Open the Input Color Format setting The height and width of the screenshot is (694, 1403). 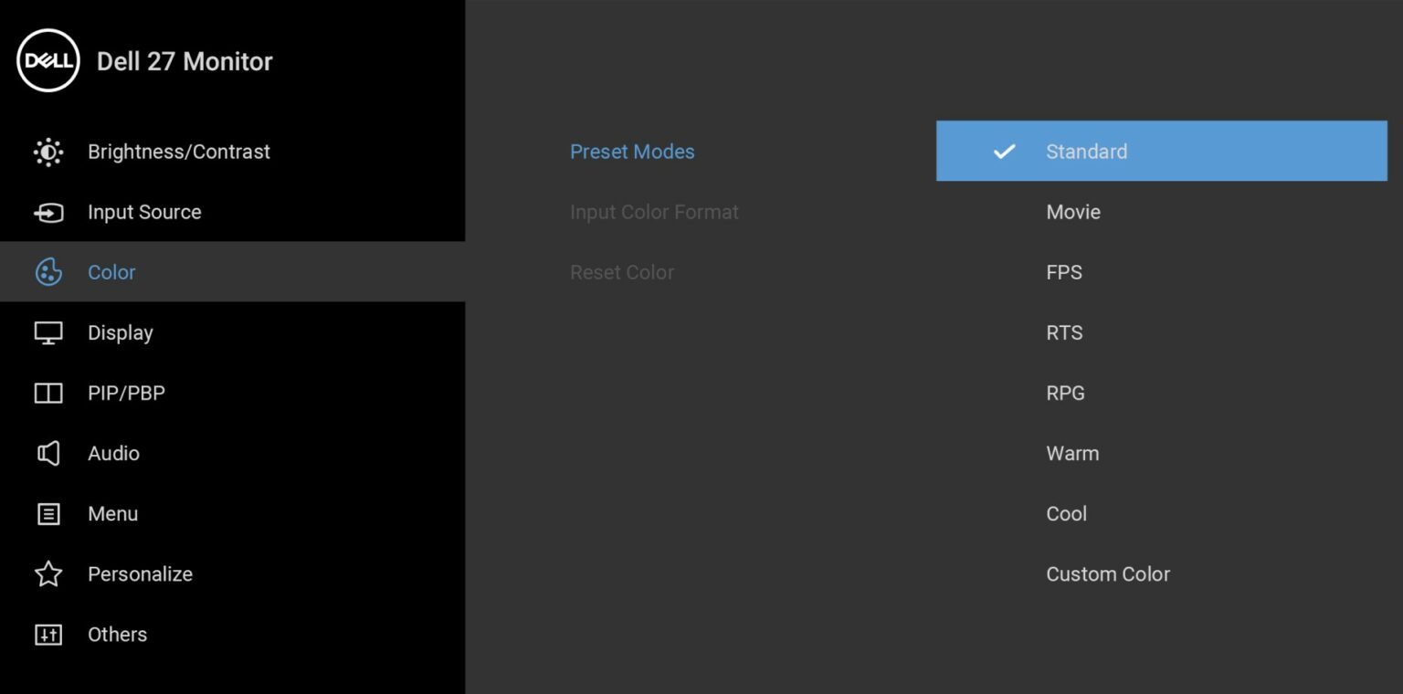(x=654, y=212)
